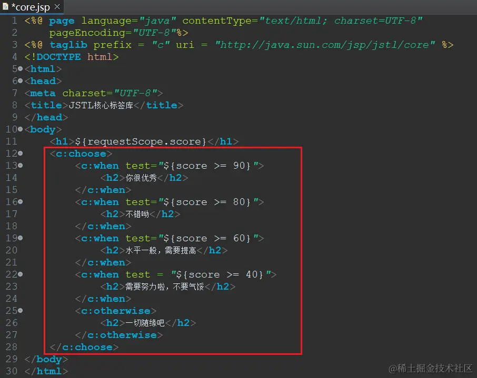Click the text "水平一般，需要提高"
477x378 pixels.
(161, 250)
